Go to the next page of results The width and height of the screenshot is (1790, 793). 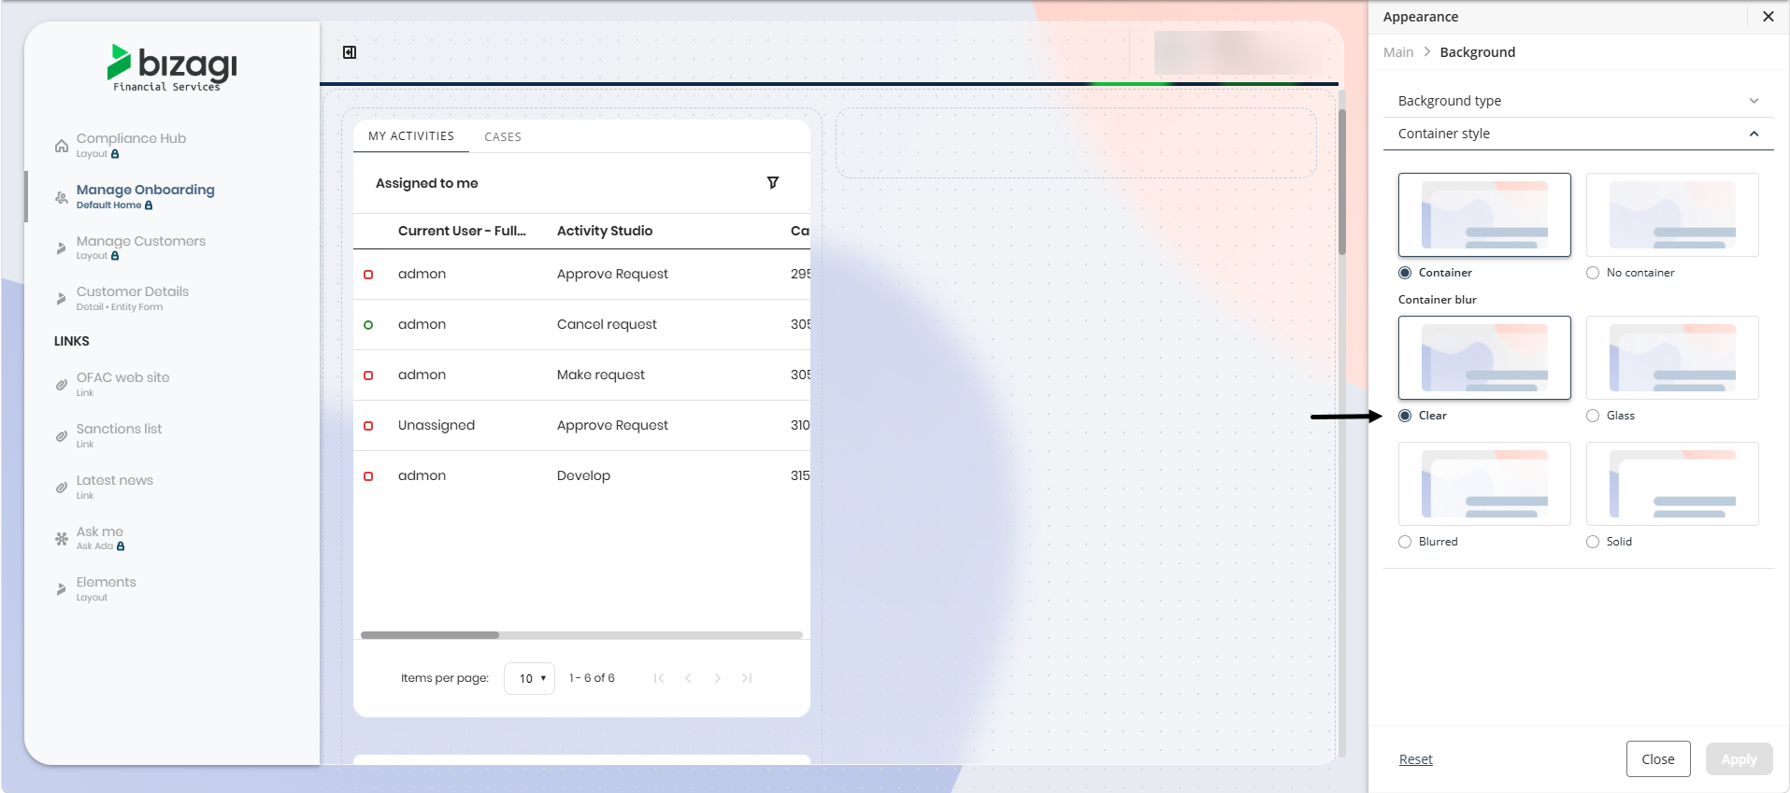pyautogui.click(x=717, y=678)
